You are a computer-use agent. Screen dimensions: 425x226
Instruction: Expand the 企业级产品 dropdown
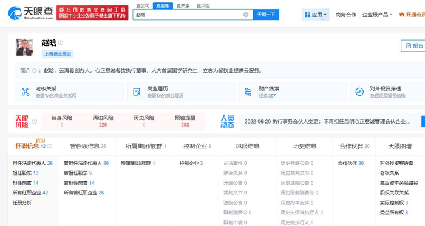coord(377,15)
